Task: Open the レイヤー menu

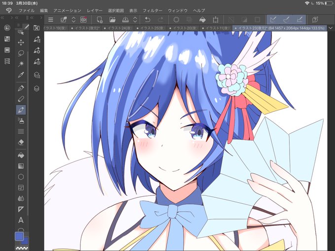Action: [x=95, y=10]
